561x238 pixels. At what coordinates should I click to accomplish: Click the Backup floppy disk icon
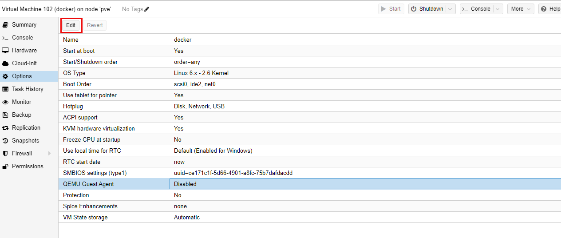click(x=5, y=115)
